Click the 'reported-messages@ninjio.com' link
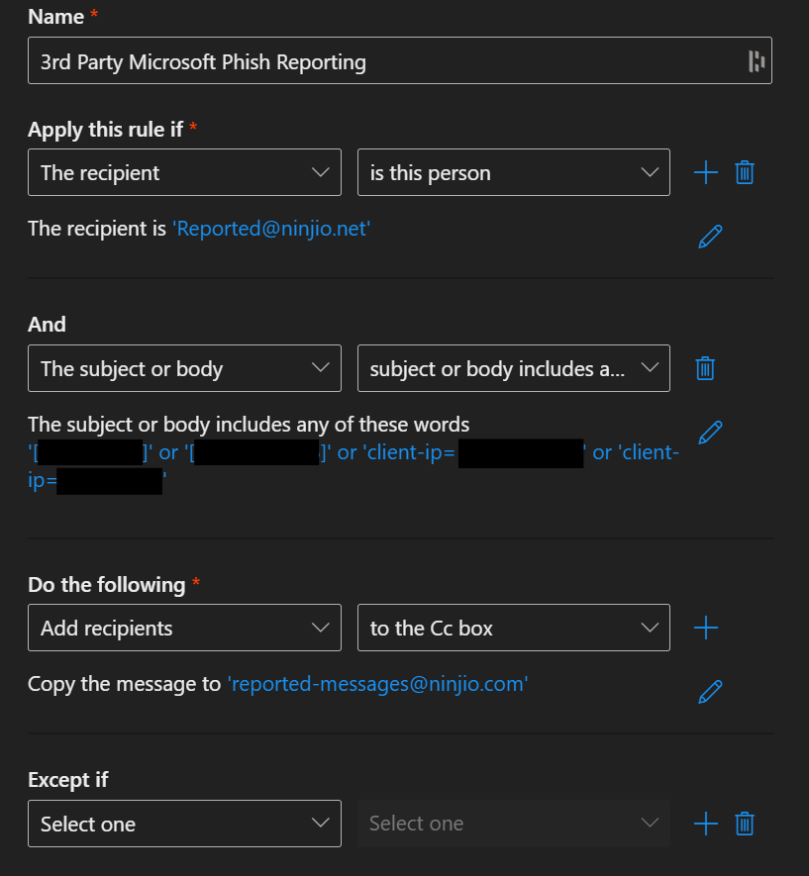 tap(377, 684)
